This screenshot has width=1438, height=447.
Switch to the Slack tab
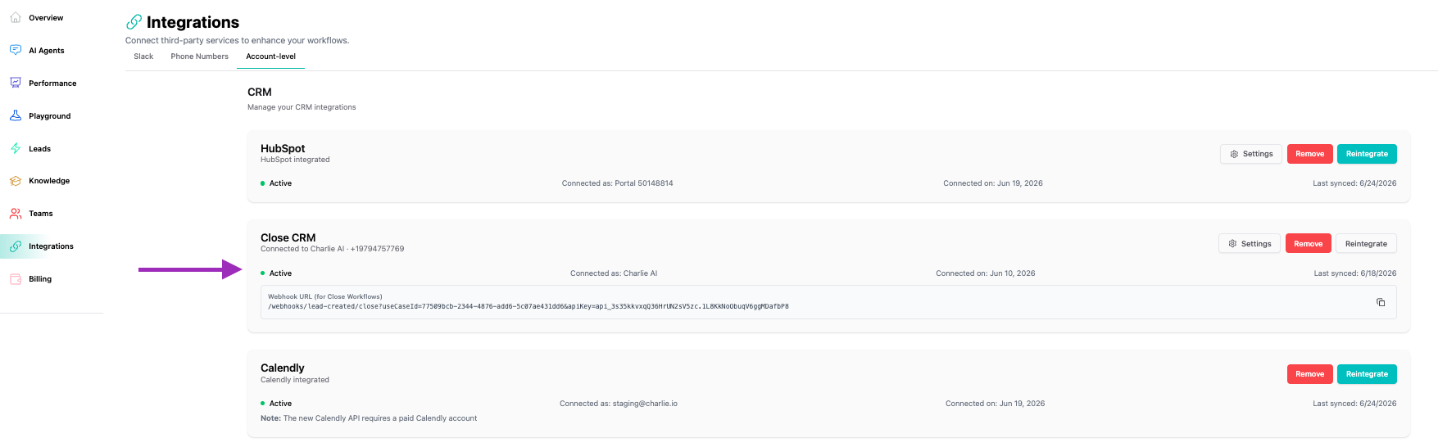[143, 56]
